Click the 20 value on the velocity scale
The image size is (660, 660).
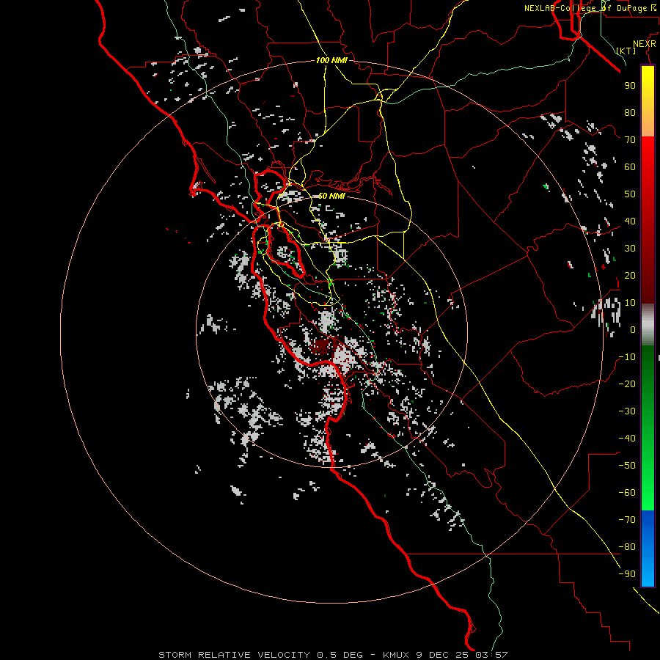tap(630, 275)
